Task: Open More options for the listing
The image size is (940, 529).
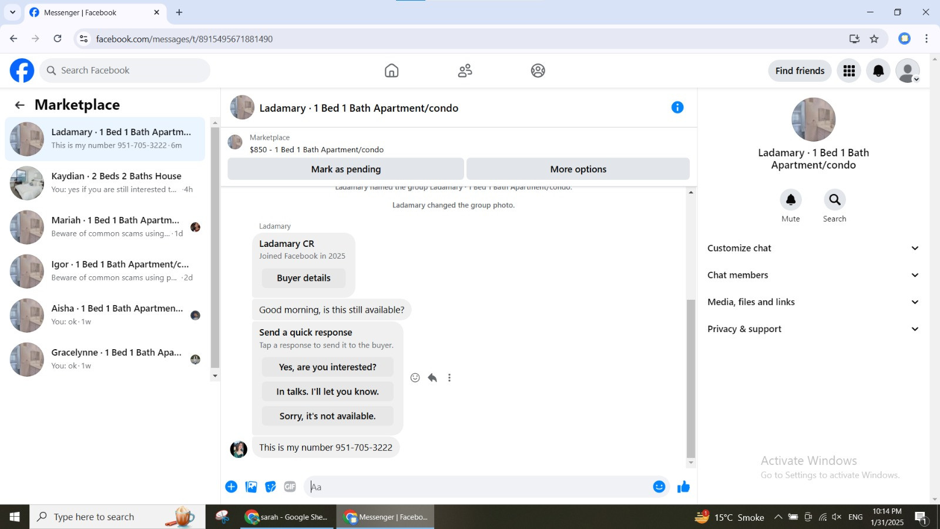Action: tap(578, 169)
